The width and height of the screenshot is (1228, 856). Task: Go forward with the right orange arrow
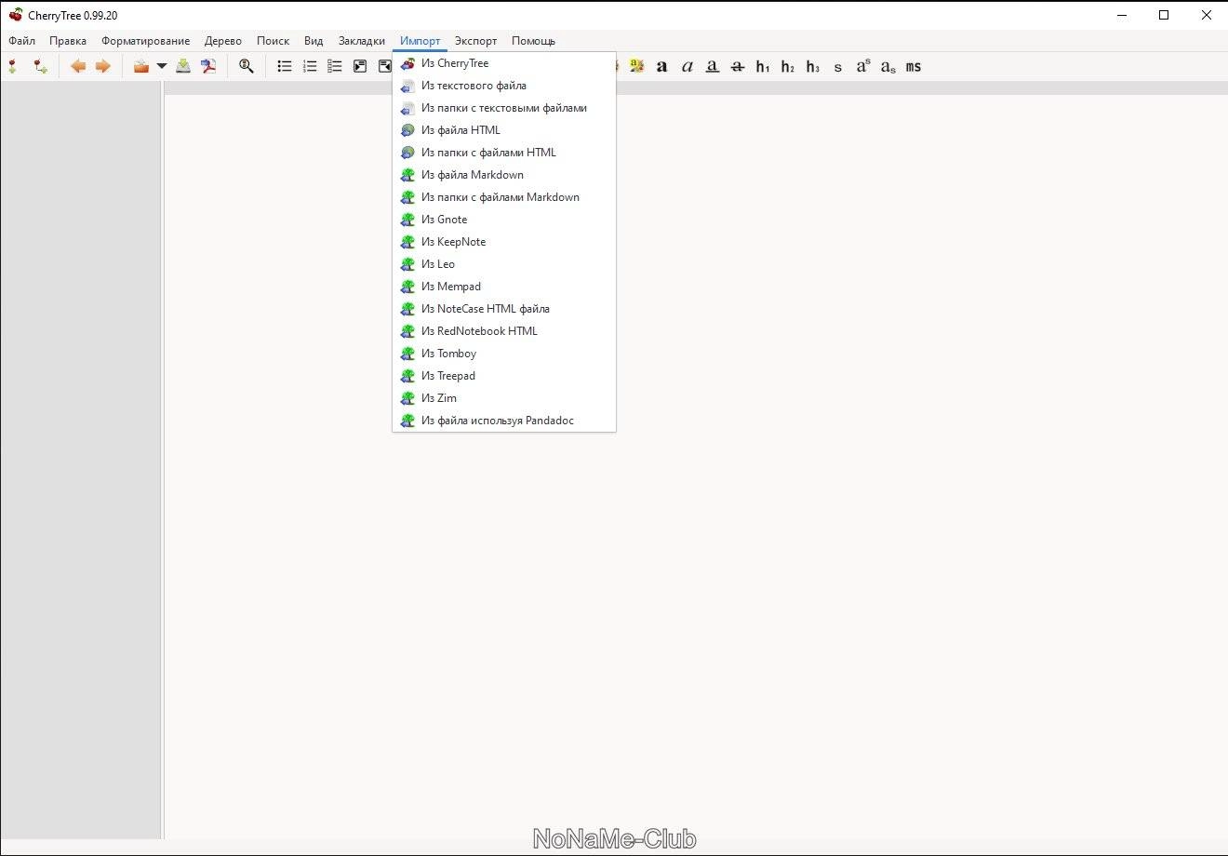[103, 66]
